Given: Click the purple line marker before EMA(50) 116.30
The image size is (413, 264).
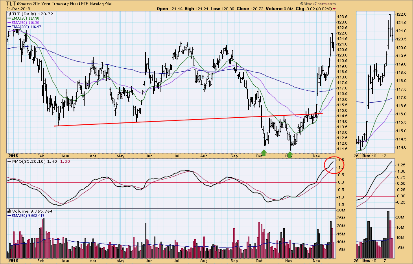Looking at the screenshot, I should [9, 23].
